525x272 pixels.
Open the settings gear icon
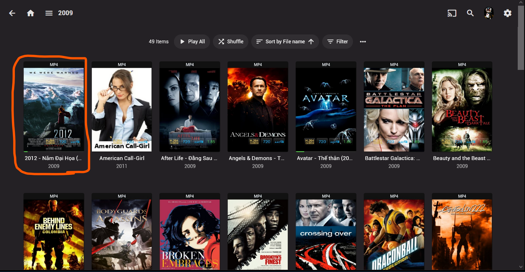(x=508, y=13)
